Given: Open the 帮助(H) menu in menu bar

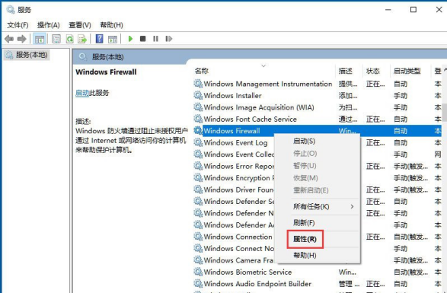Looking at the screenshot, I should (x=111, y=25).
